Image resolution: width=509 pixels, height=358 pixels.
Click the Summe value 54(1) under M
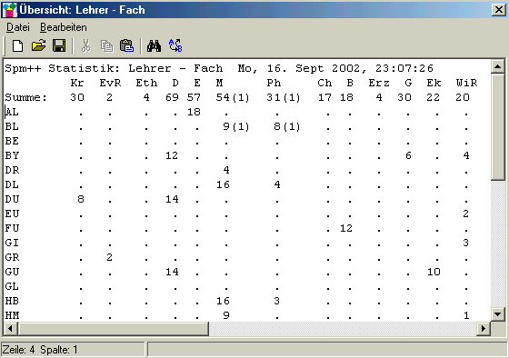233,97
